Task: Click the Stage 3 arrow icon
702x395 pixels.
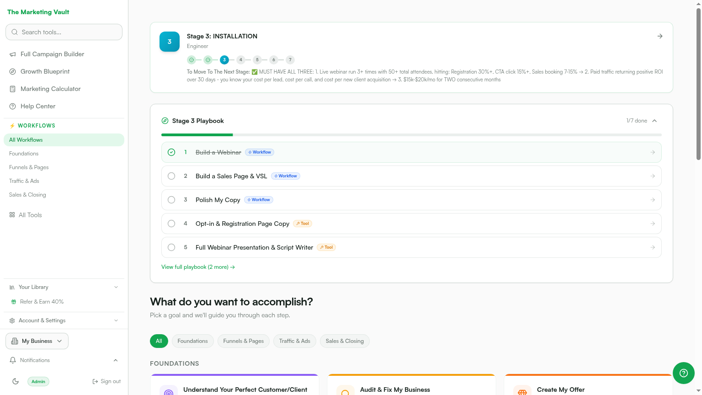Action: pos(660,36)
